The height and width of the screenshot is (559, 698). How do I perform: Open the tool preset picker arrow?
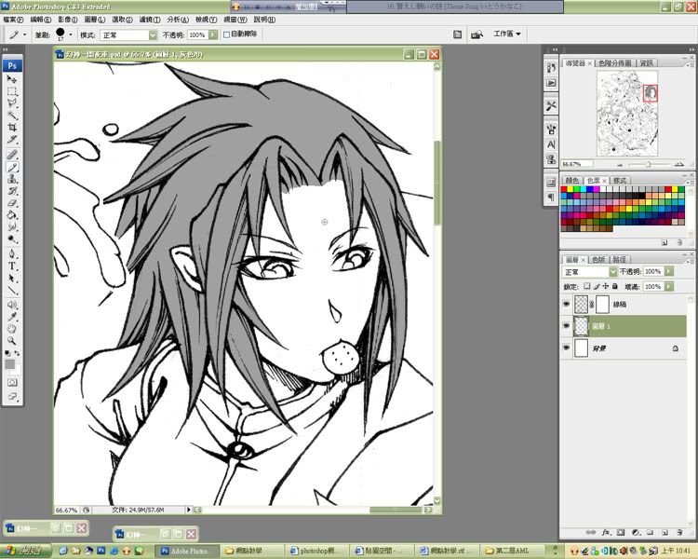pos(24,34)
